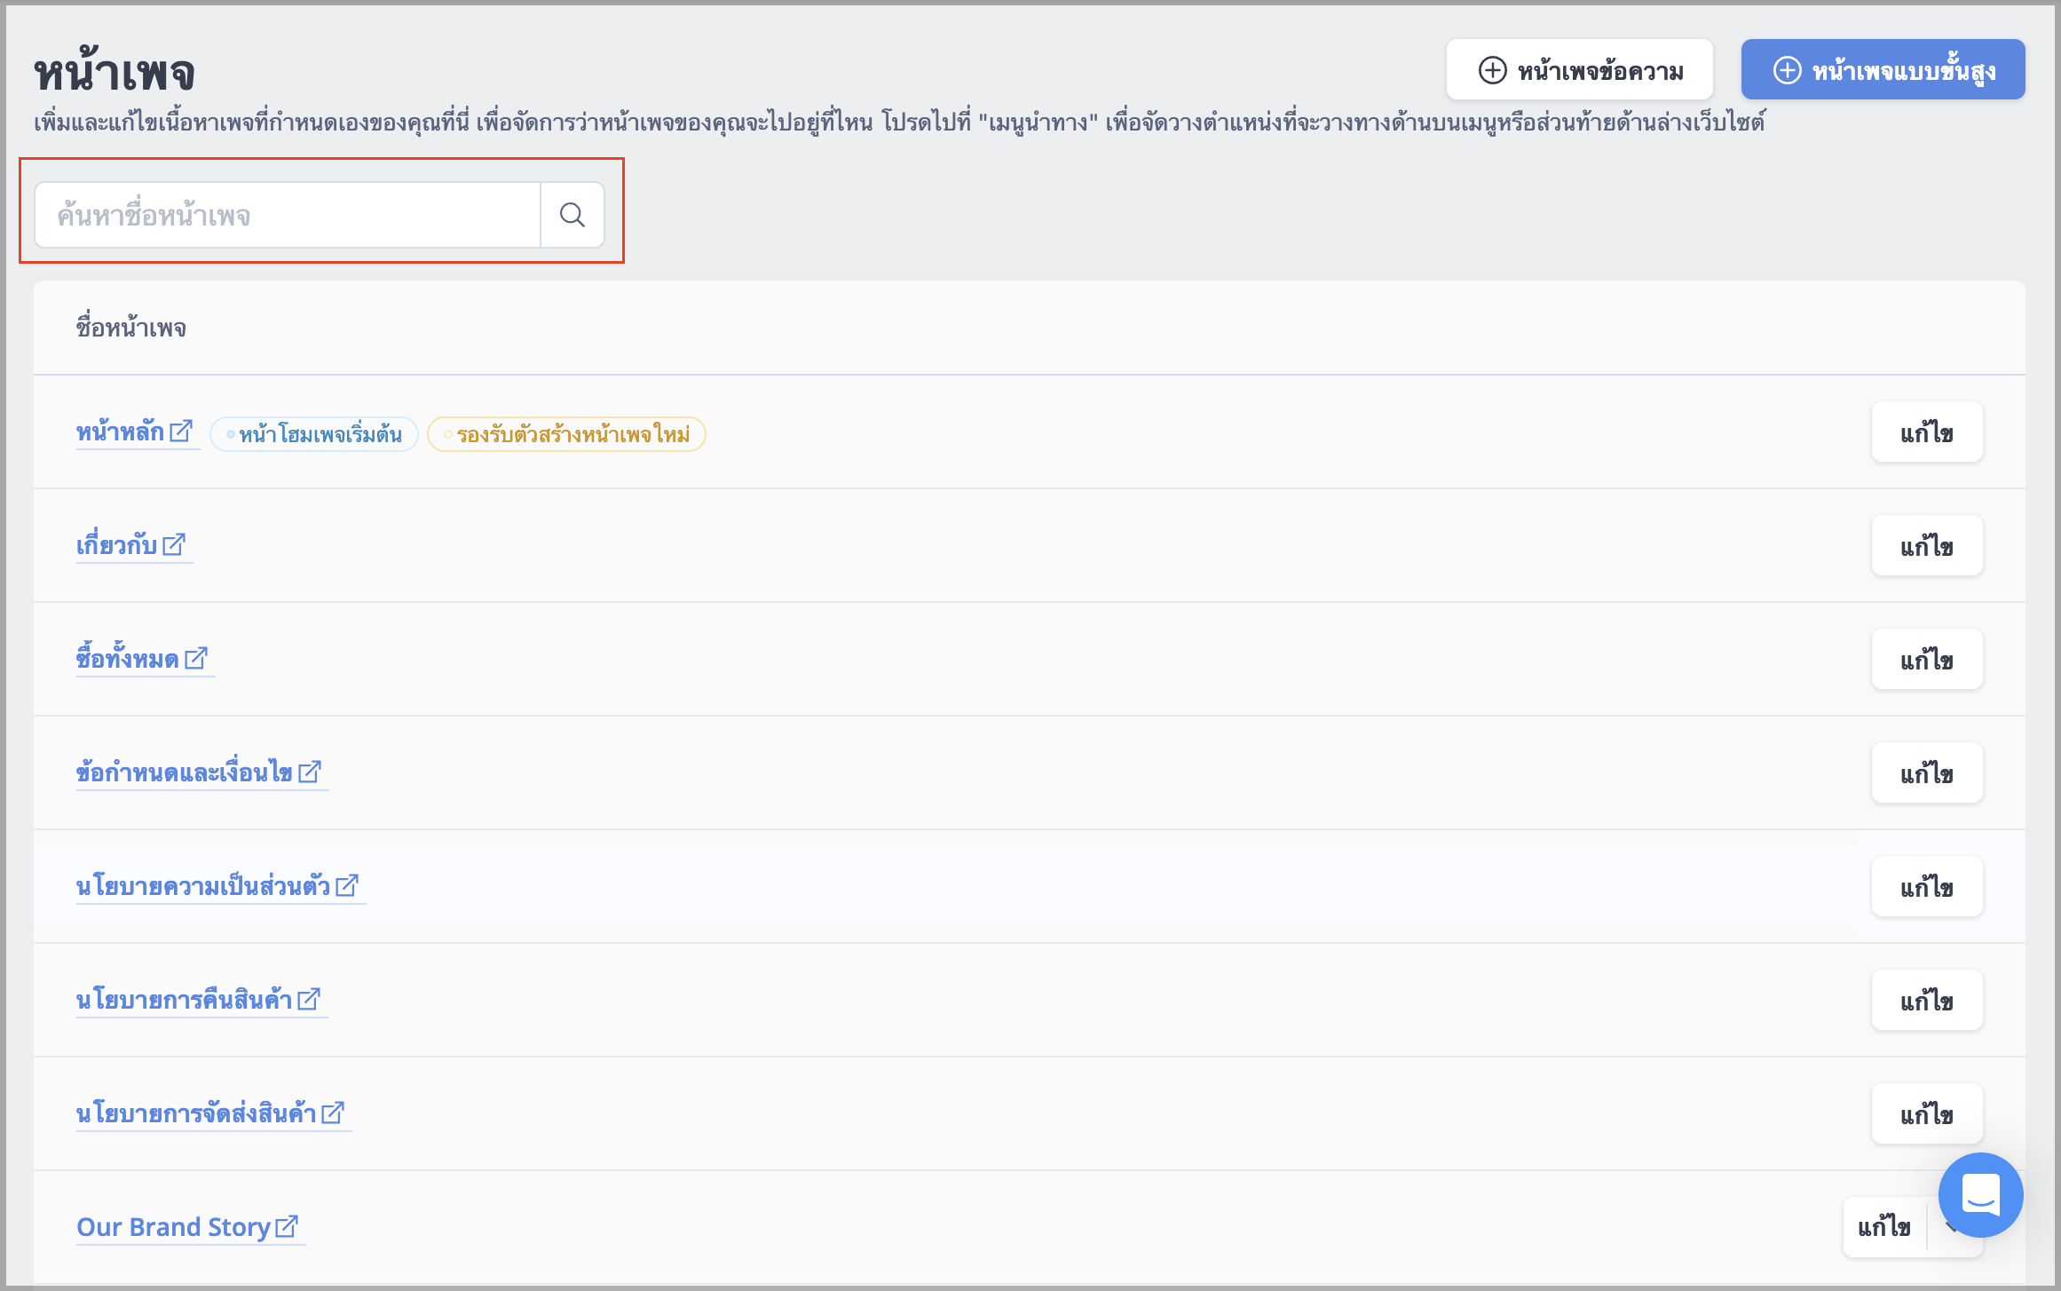Edit the หน้าหลัก page
Viewport: 2061px width, 1291px height.
coord(1927,432)
